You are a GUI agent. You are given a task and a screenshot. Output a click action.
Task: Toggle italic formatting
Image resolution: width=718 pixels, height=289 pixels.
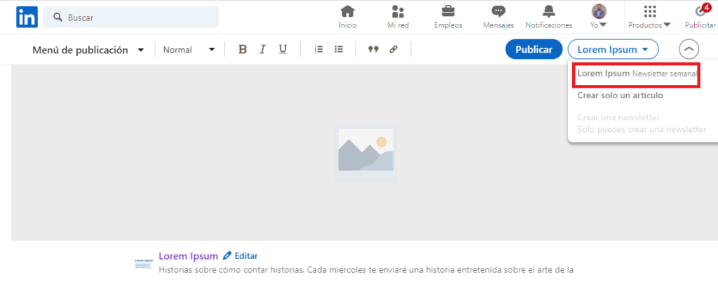pos(262,50)
